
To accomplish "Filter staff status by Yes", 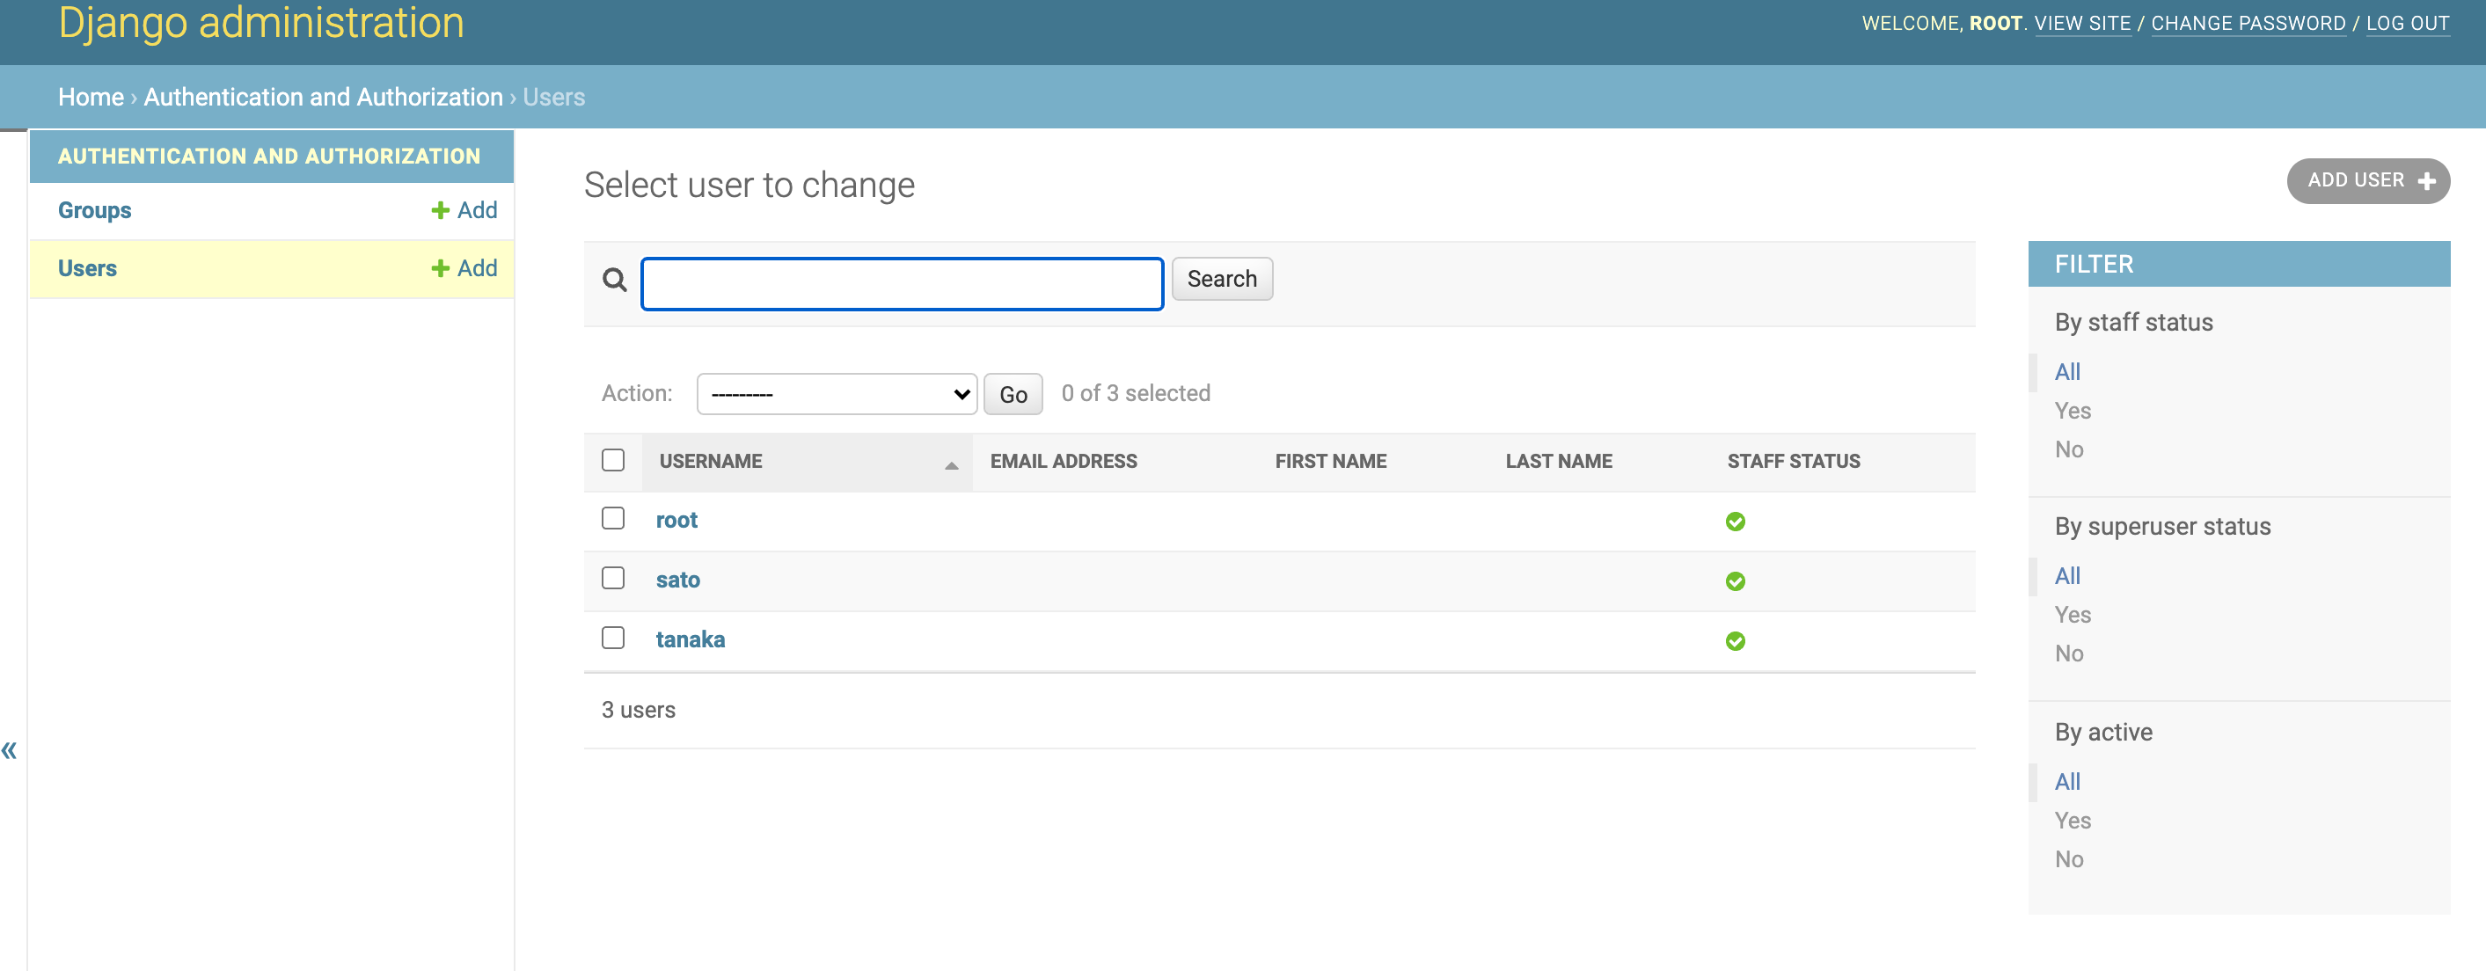I will [x=2072, y=410].
